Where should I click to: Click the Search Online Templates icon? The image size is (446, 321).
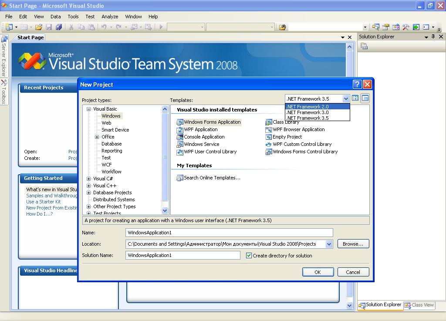click(x=180, y=178)
